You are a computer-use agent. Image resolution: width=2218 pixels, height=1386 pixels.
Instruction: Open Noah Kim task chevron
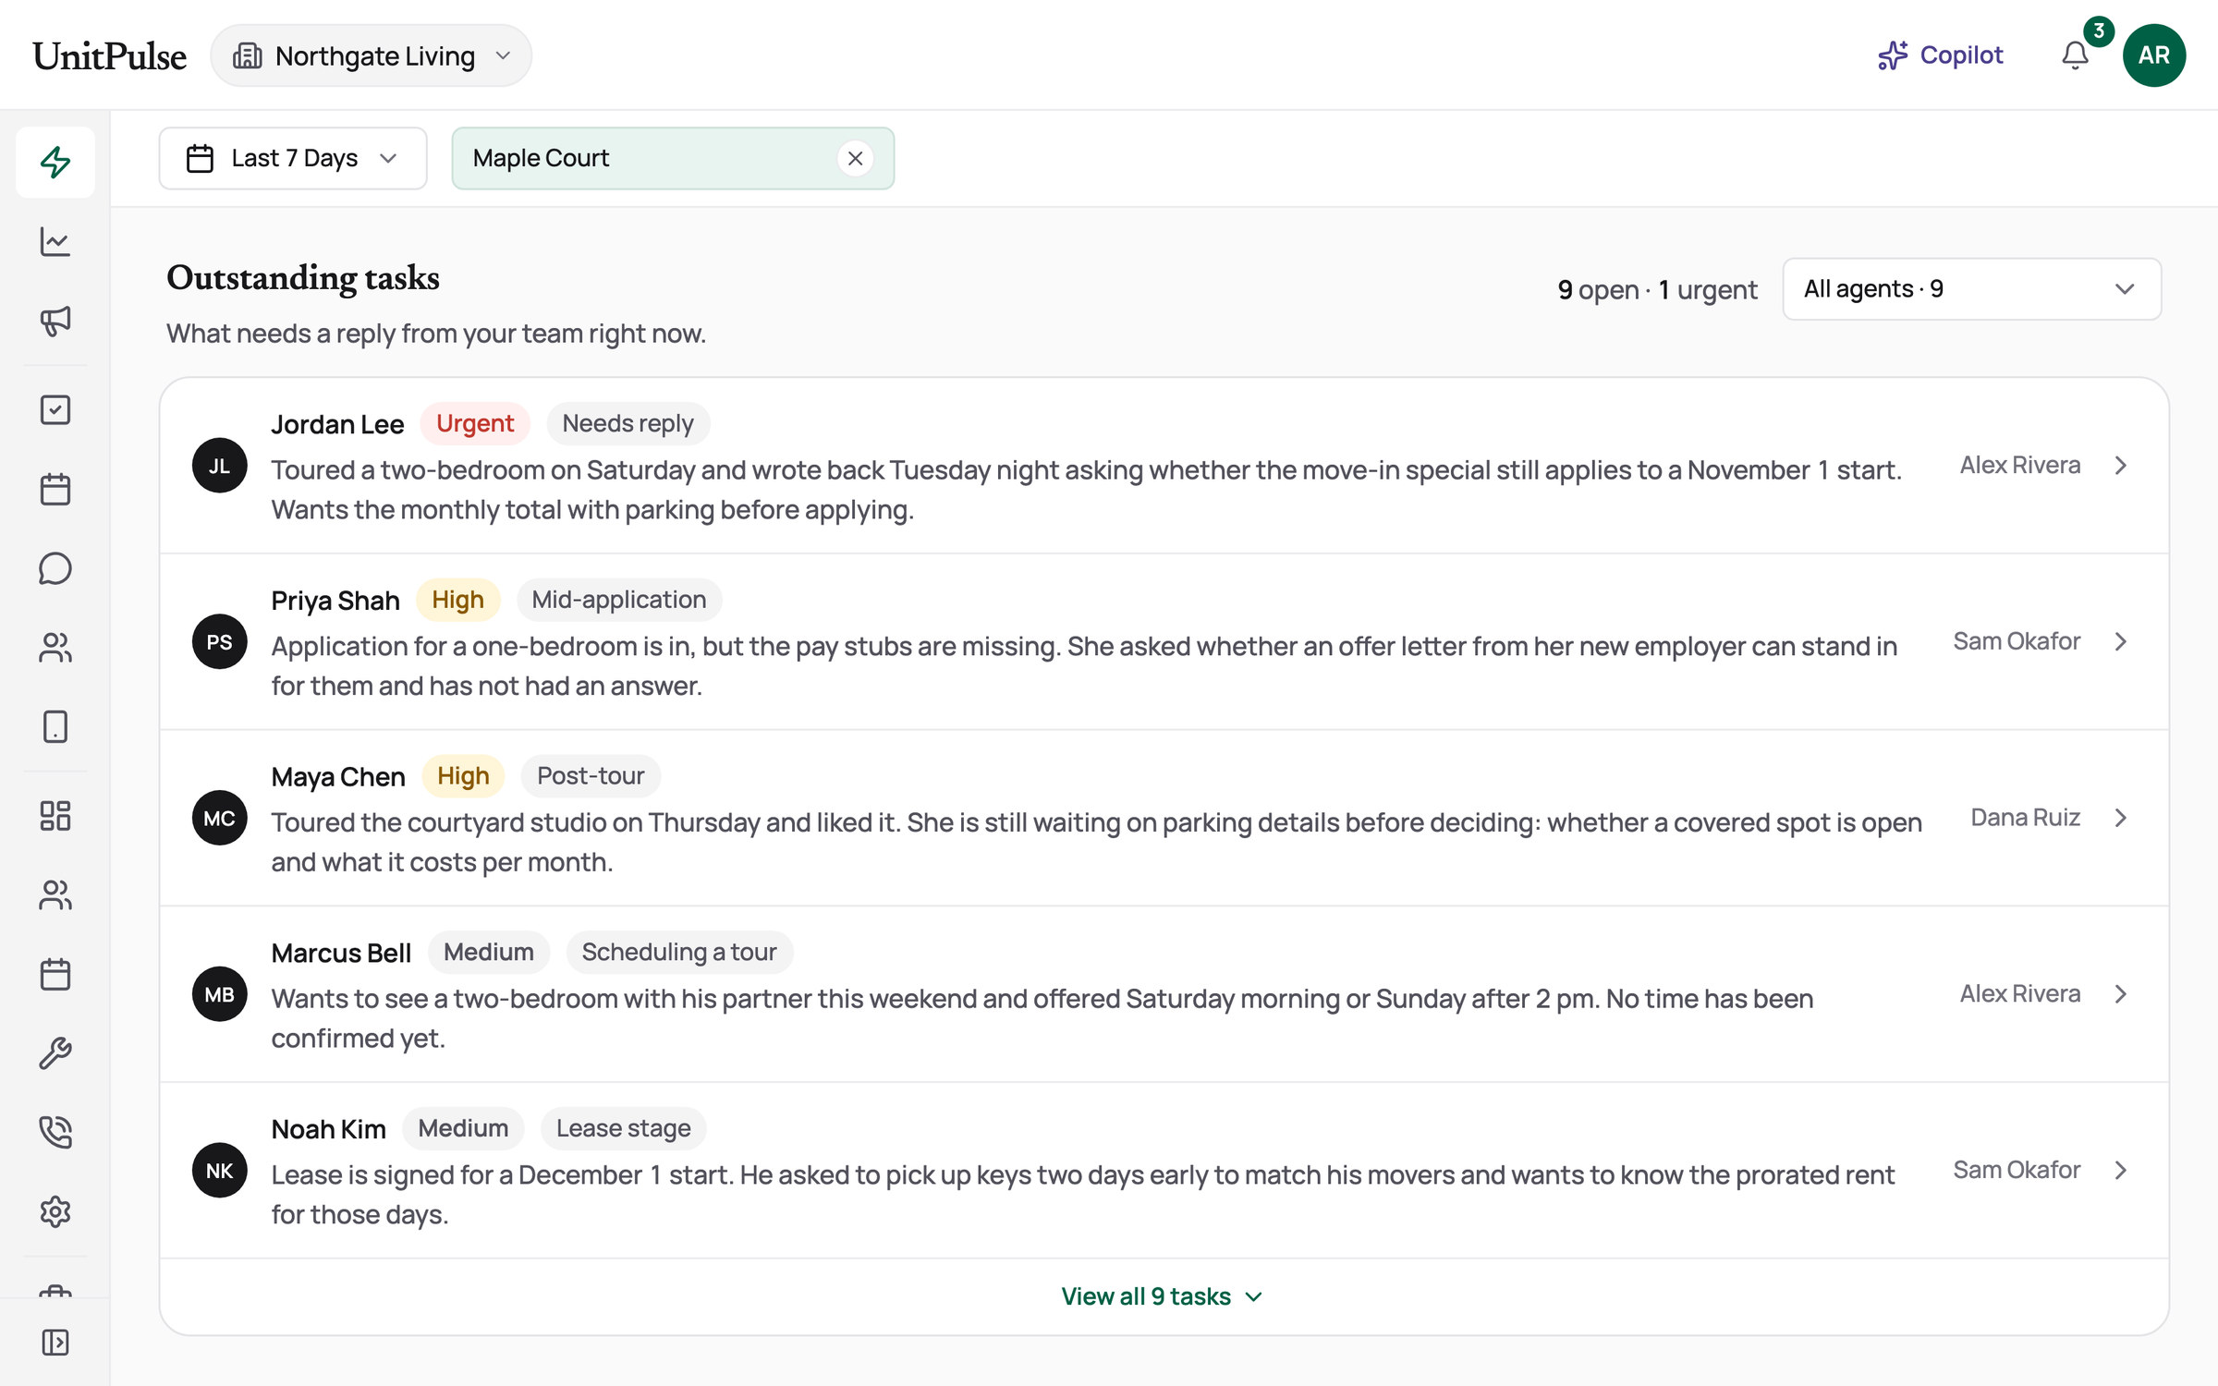click(x=2121, y=1171)
